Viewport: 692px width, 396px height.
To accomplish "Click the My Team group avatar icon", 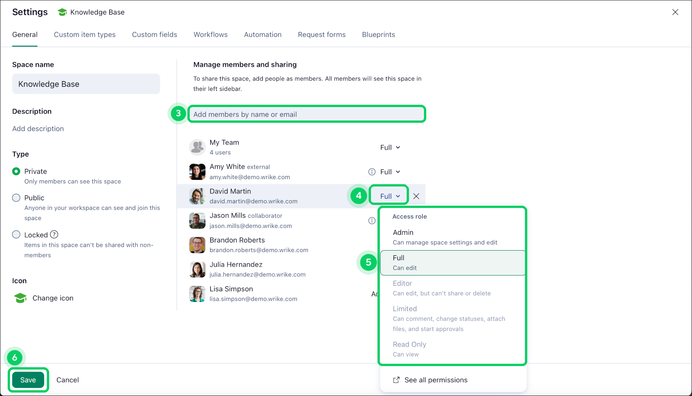I will pyautogui.click(x=197, y=147).
